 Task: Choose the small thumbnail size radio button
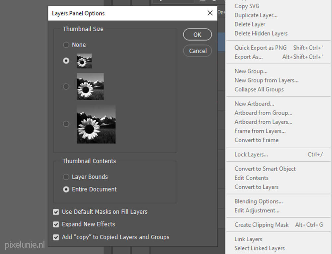tap(66, 61)
